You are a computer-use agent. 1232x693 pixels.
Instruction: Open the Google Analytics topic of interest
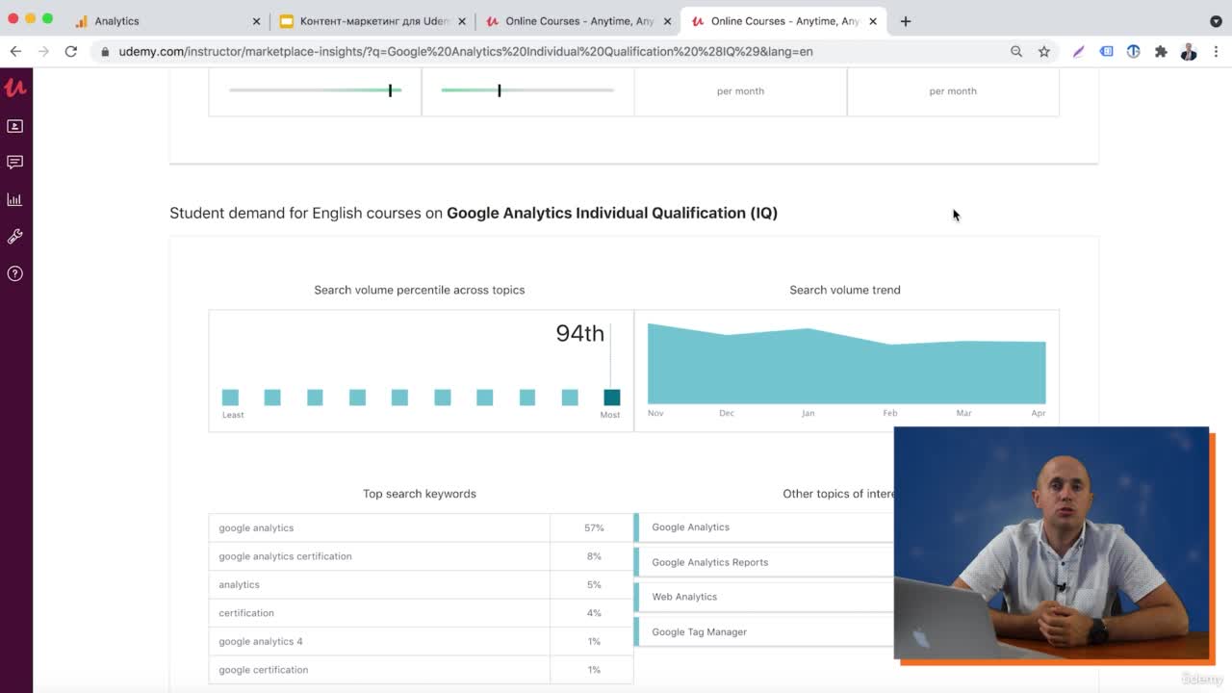click(690, 527)
